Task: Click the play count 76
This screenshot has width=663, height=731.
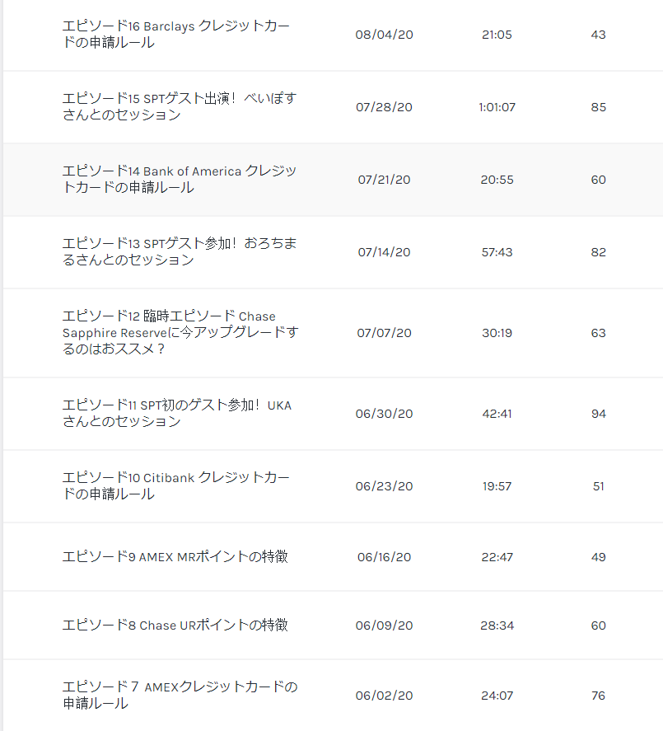Action: click(598, 696)
